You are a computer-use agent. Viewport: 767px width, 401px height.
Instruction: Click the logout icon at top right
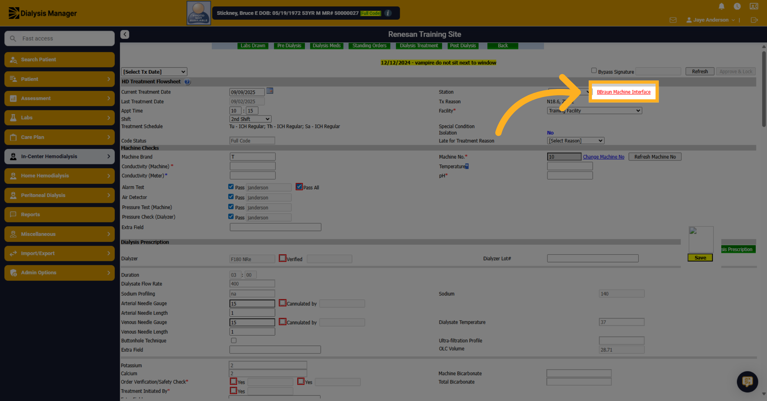[x=754, y=20]
